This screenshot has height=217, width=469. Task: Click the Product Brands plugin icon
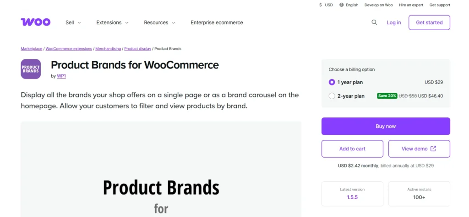pos(31,69)
